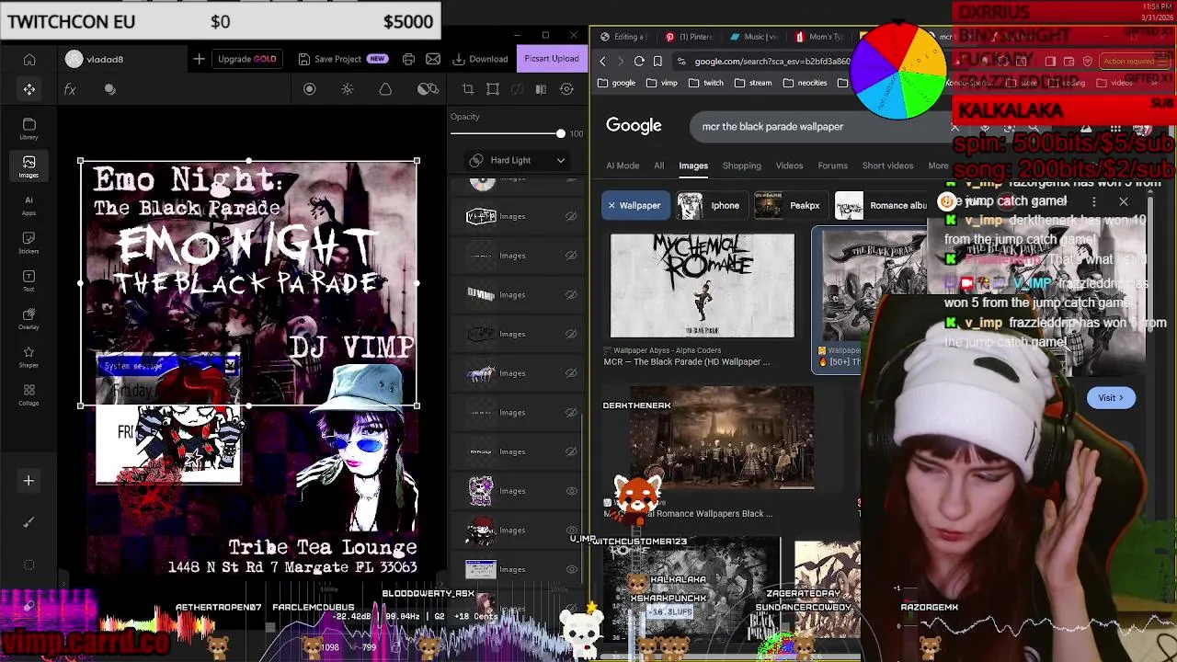The width and height of the screenshot is (1177, 662).
Task: Switch to the Videos tab
Action: 789,165
